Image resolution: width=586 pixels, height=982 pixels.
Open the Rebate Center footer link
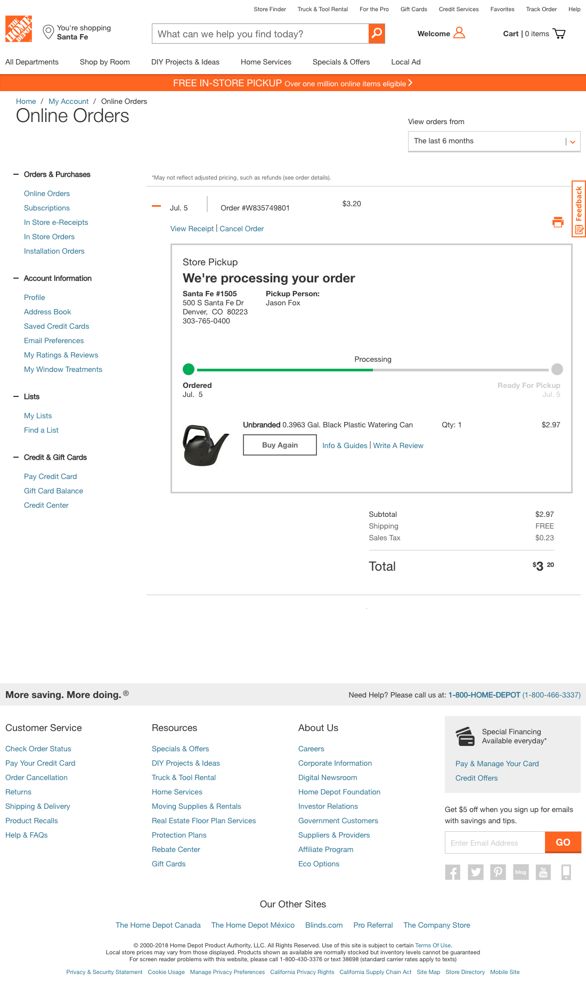[x=176, y=849]
